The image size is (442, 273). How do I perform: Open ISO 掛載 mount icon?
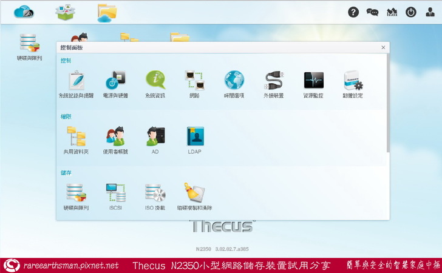pyautogui.click(x=155, y=197)
